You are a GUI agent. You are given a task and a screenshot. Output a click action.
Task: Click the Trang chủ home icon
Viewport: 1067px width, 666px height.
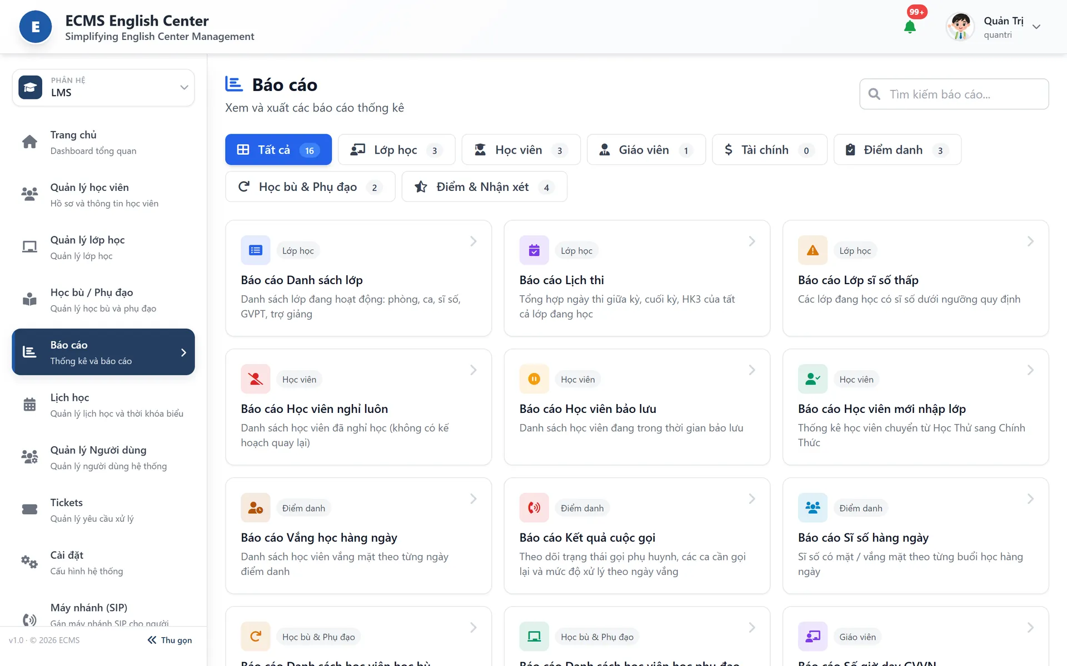click(x=29, y=142)
